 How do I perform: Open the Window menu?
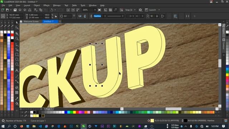pyautogui.click(x=93, y=5)
